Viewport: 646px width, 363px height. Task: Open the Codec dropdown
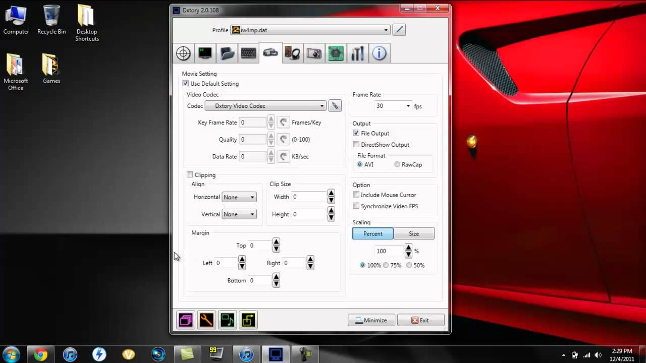point(322,106)
